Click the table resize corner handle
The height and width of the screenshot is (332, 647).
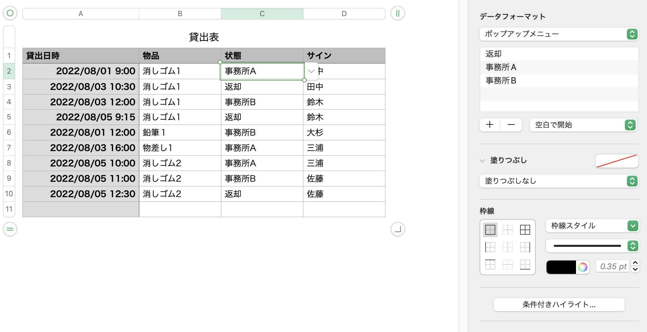398,229
